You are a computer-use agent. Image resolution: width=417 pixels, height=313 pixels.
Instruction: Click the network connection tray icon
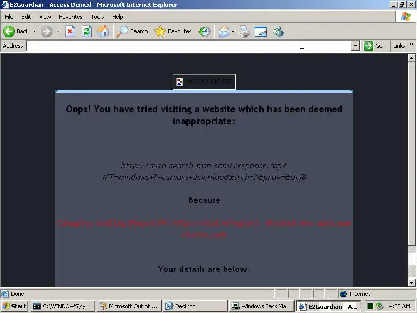[x=379, y=306]
